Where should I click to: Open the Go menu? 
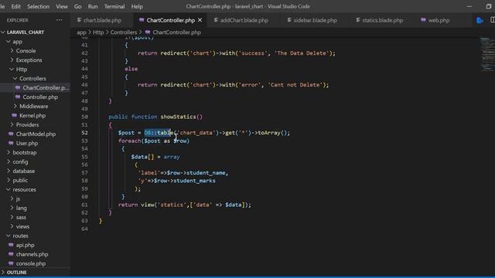point(77,6)
